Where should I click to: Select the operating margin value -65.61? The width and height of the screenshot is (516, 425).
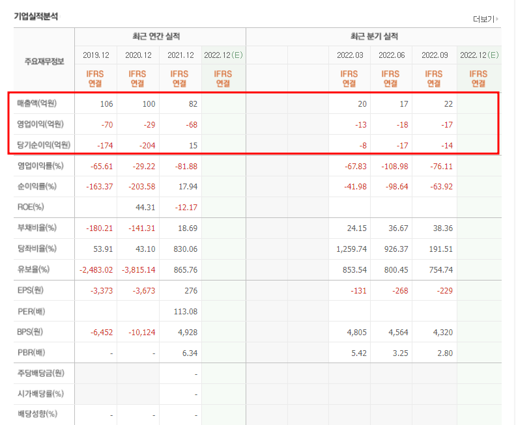(102, 167)
